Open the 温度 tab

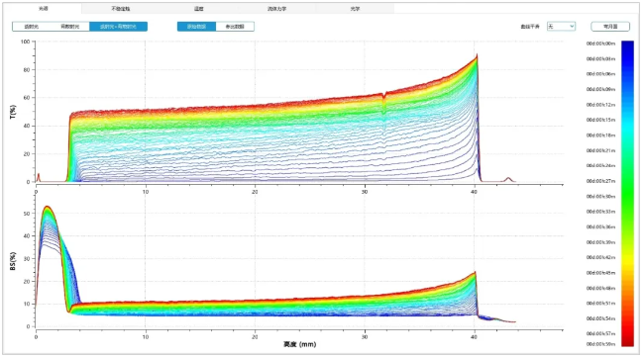click(x=199, y=9)
